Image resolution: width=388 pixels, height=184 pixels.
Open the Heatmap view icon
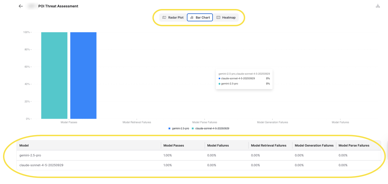pos(218,17)
